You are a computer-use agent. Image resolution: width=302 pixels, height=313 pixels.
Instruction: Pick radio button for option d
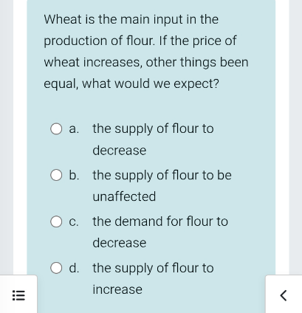point(56,268)
